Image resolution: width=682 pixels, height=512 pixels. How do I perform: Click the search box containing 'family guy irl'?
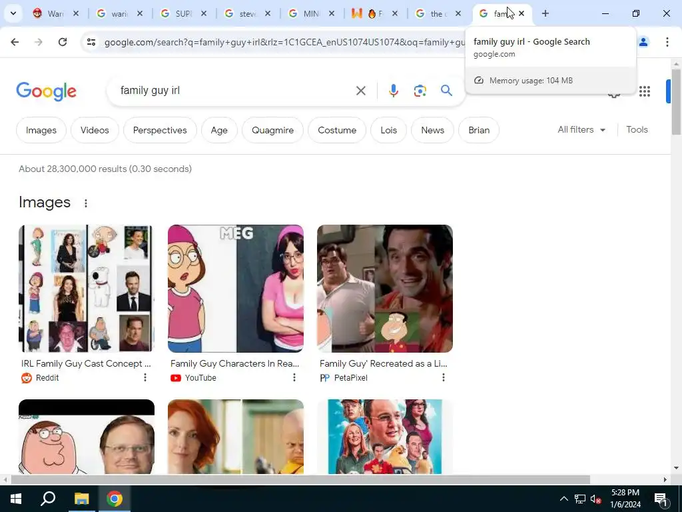[x=235, y=91]
